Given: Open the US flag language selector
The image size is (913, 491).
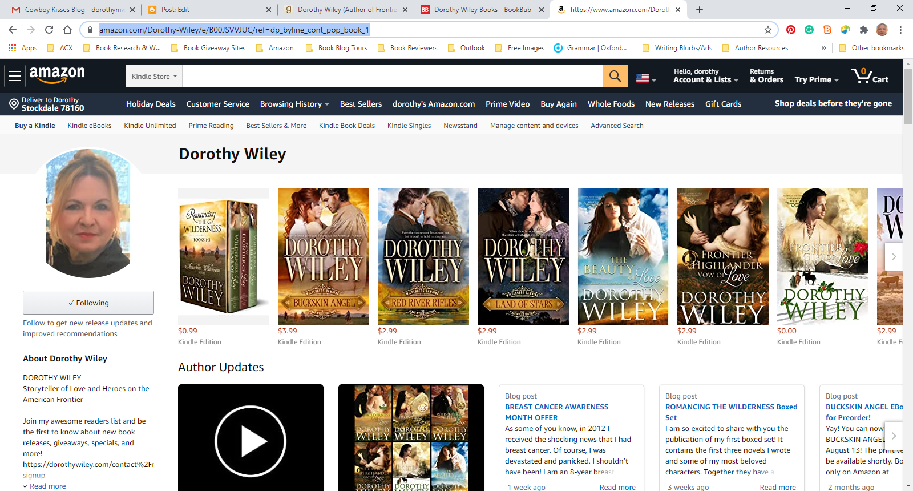Looking at the screenshot, I should [x=646, y=79].
